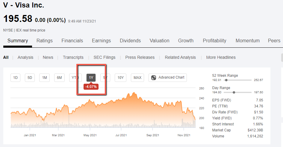
Task: Click the NYSE IEX real time price text
Action: (x=24, y=30)
